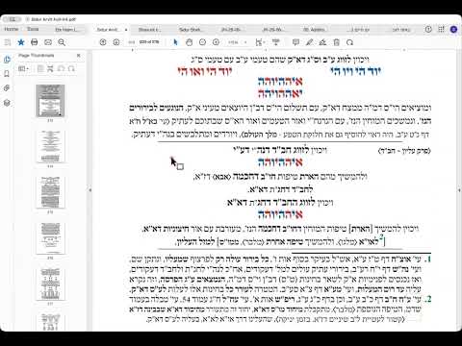
Task: Zoom out using the minus circle icon
Action: (202, 42)
